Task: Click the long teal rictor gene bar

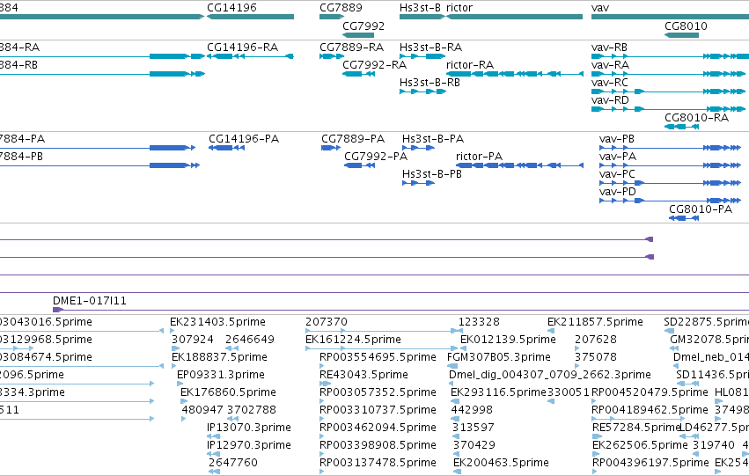Action: (514, 17)
